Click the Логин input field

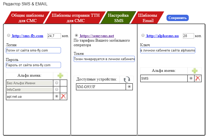(x=33, y=50)
